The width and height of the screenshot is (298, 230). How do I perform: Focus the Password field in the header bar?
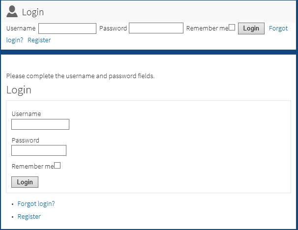point(156,28)
